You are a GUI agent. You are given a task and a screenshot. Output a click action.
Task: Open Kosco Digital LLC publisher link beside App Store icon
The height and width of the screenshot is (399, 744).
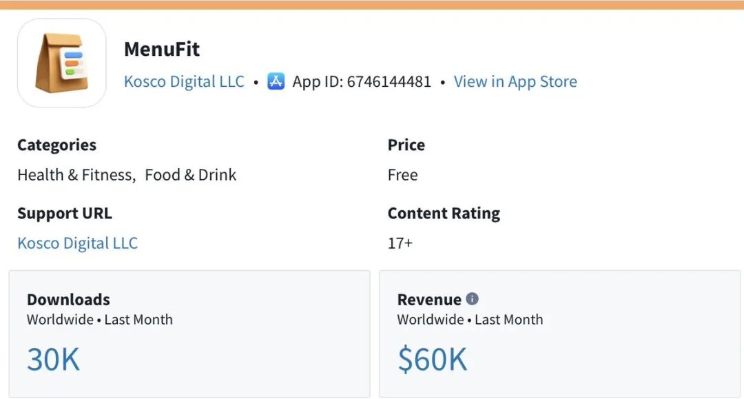184,81
